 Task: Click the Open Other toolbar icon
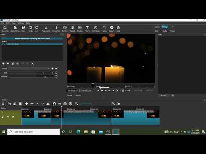[15, 29]
